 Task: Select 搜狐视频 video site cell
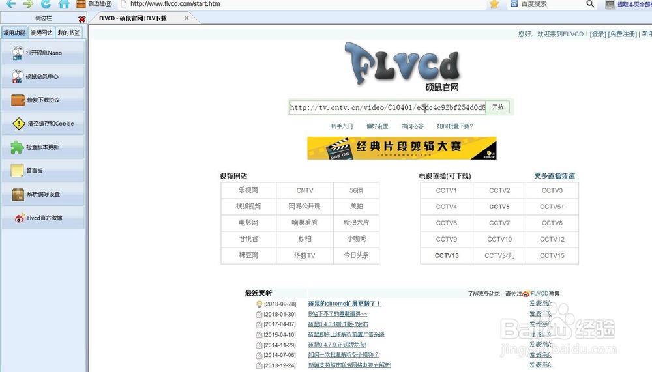click(x=248, y=207)
